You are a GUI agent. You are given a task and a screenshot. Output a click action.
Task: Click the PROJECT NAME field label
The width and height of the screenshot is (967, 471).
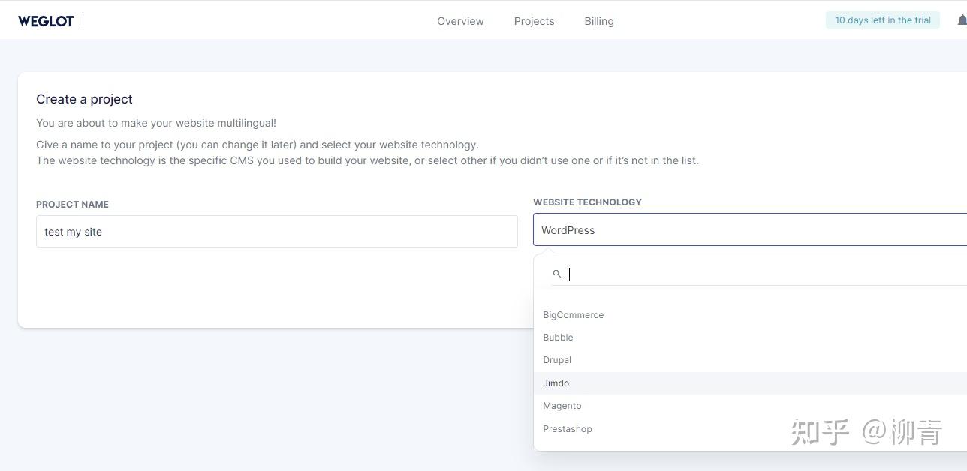pyautogui.click(x=72, y=205)
